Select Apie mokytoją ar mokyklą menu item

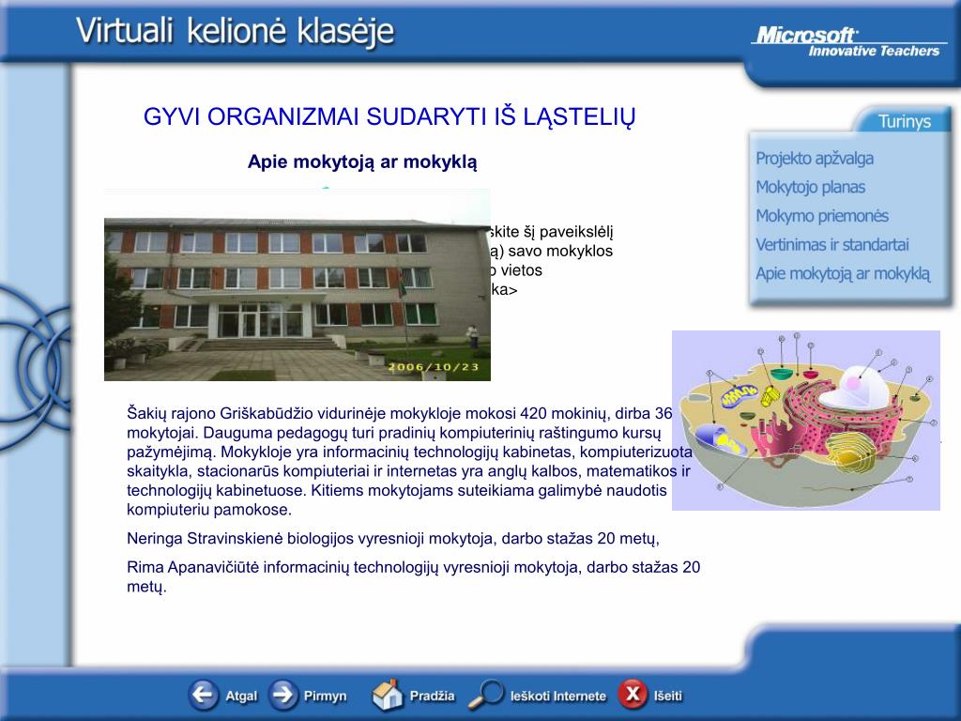[x=843, y=274]
